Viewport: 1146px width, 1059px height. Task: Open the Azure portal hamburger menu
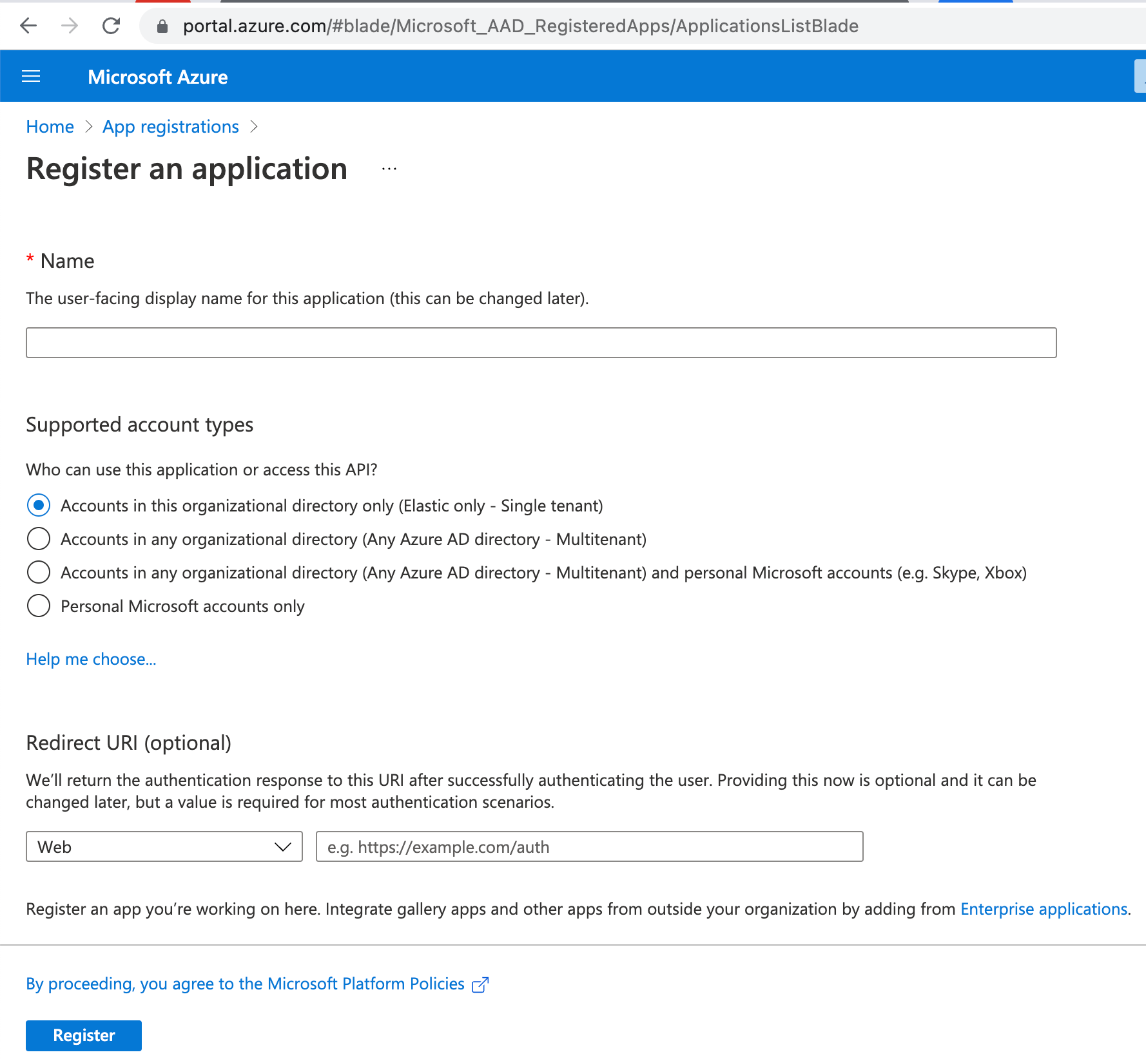coord(30,76)
